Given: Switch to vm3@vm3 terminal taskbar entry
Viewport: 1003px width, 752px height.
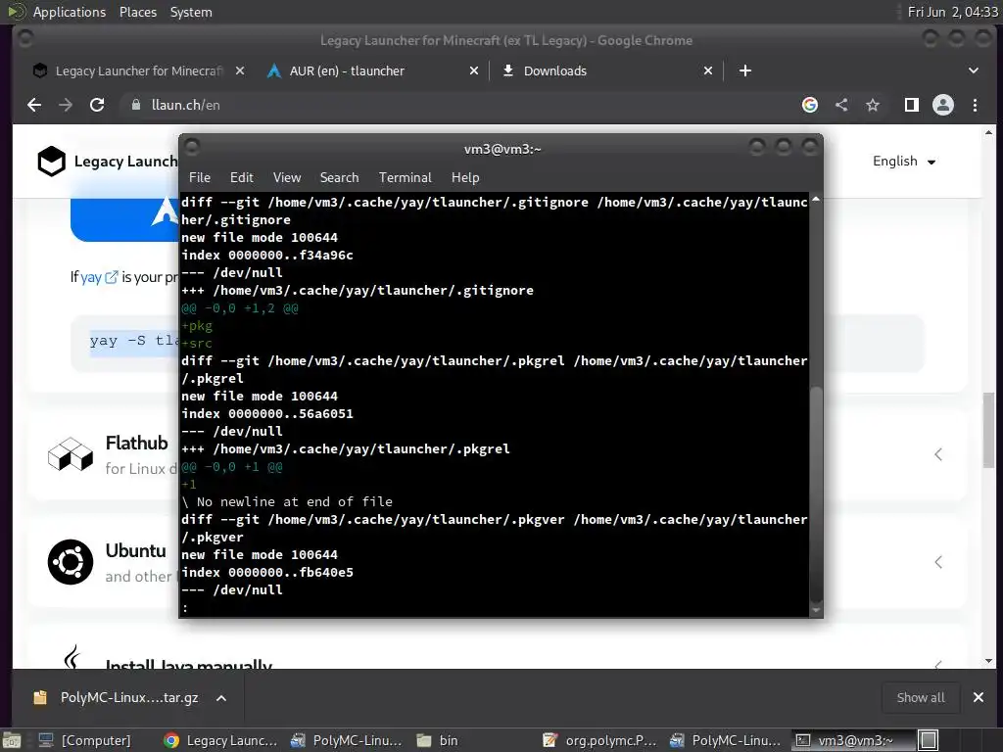Looking at the screenshot, I should click(x=853, y=740).
